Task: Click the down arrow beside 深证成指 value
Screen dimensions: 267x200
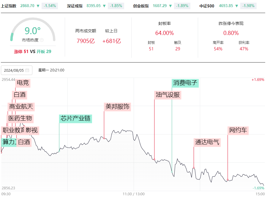Action: point(104,6)
